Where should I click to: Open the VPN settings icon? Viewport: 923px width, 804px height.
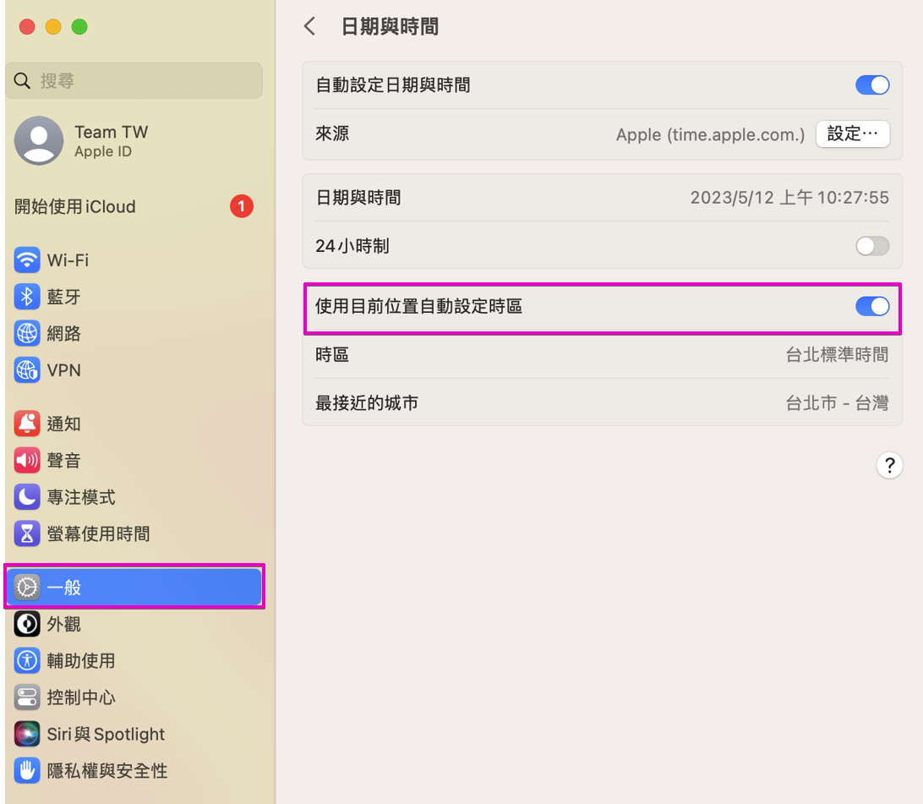tap(27, 370)
